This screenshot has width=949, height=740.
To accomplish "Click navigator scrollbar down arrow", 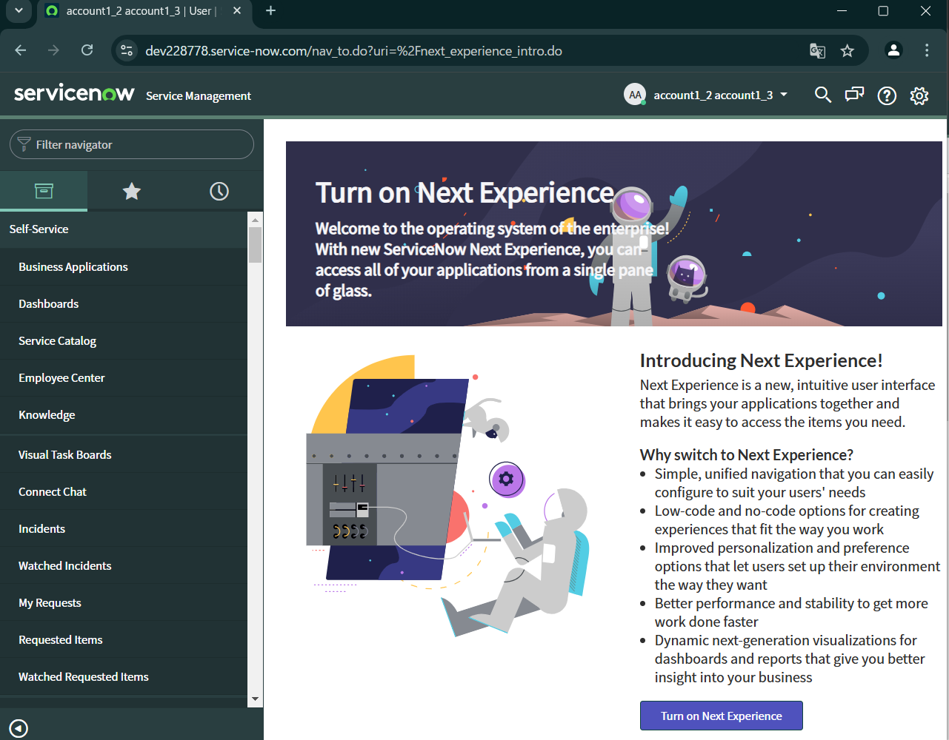I will point(255,699).
